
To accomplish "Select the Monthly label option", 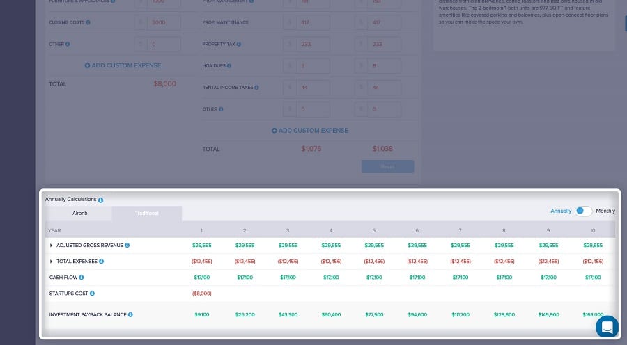I will pyautogui.click(x=605, y=211).
